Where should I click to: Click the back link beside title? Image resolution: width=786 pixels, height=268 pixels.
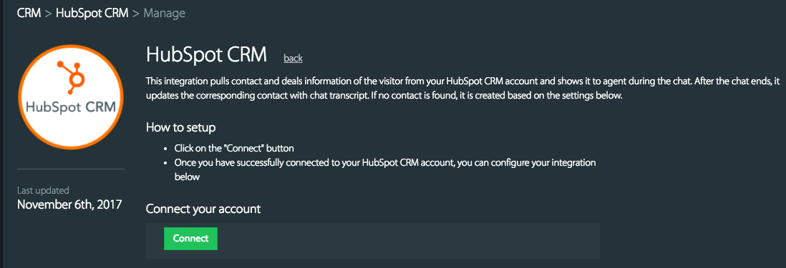(293, 59)
